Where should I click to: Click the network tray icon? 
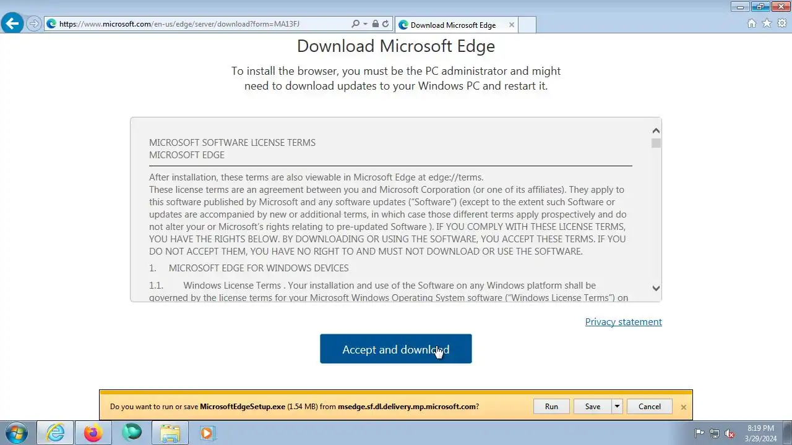coord(715,433)
